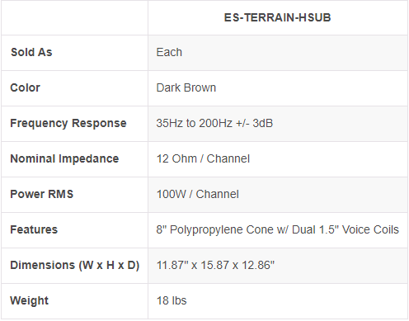Select the Weight row label

pos(29,300)
